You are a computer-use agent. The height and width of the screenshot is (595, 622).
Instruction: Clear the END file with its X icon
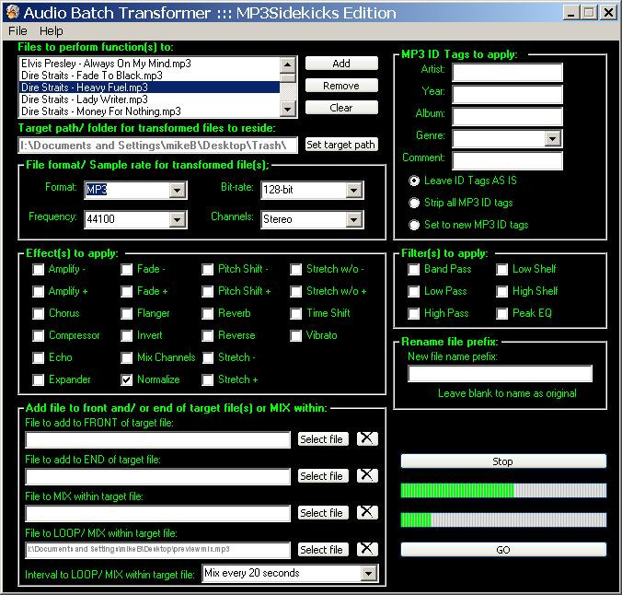(x=367, y=475)
